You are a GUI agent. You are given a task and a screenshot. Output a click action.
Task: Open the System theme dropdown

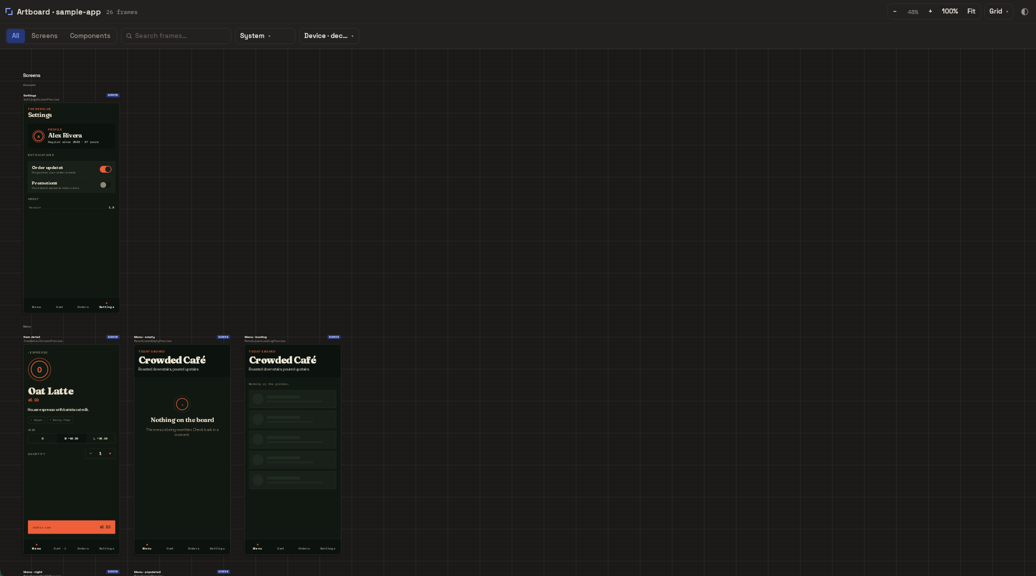pyautogui.click(x=265, y=36)
